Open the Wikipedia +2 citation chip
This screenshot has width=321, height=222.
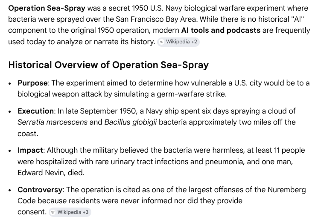178,42
